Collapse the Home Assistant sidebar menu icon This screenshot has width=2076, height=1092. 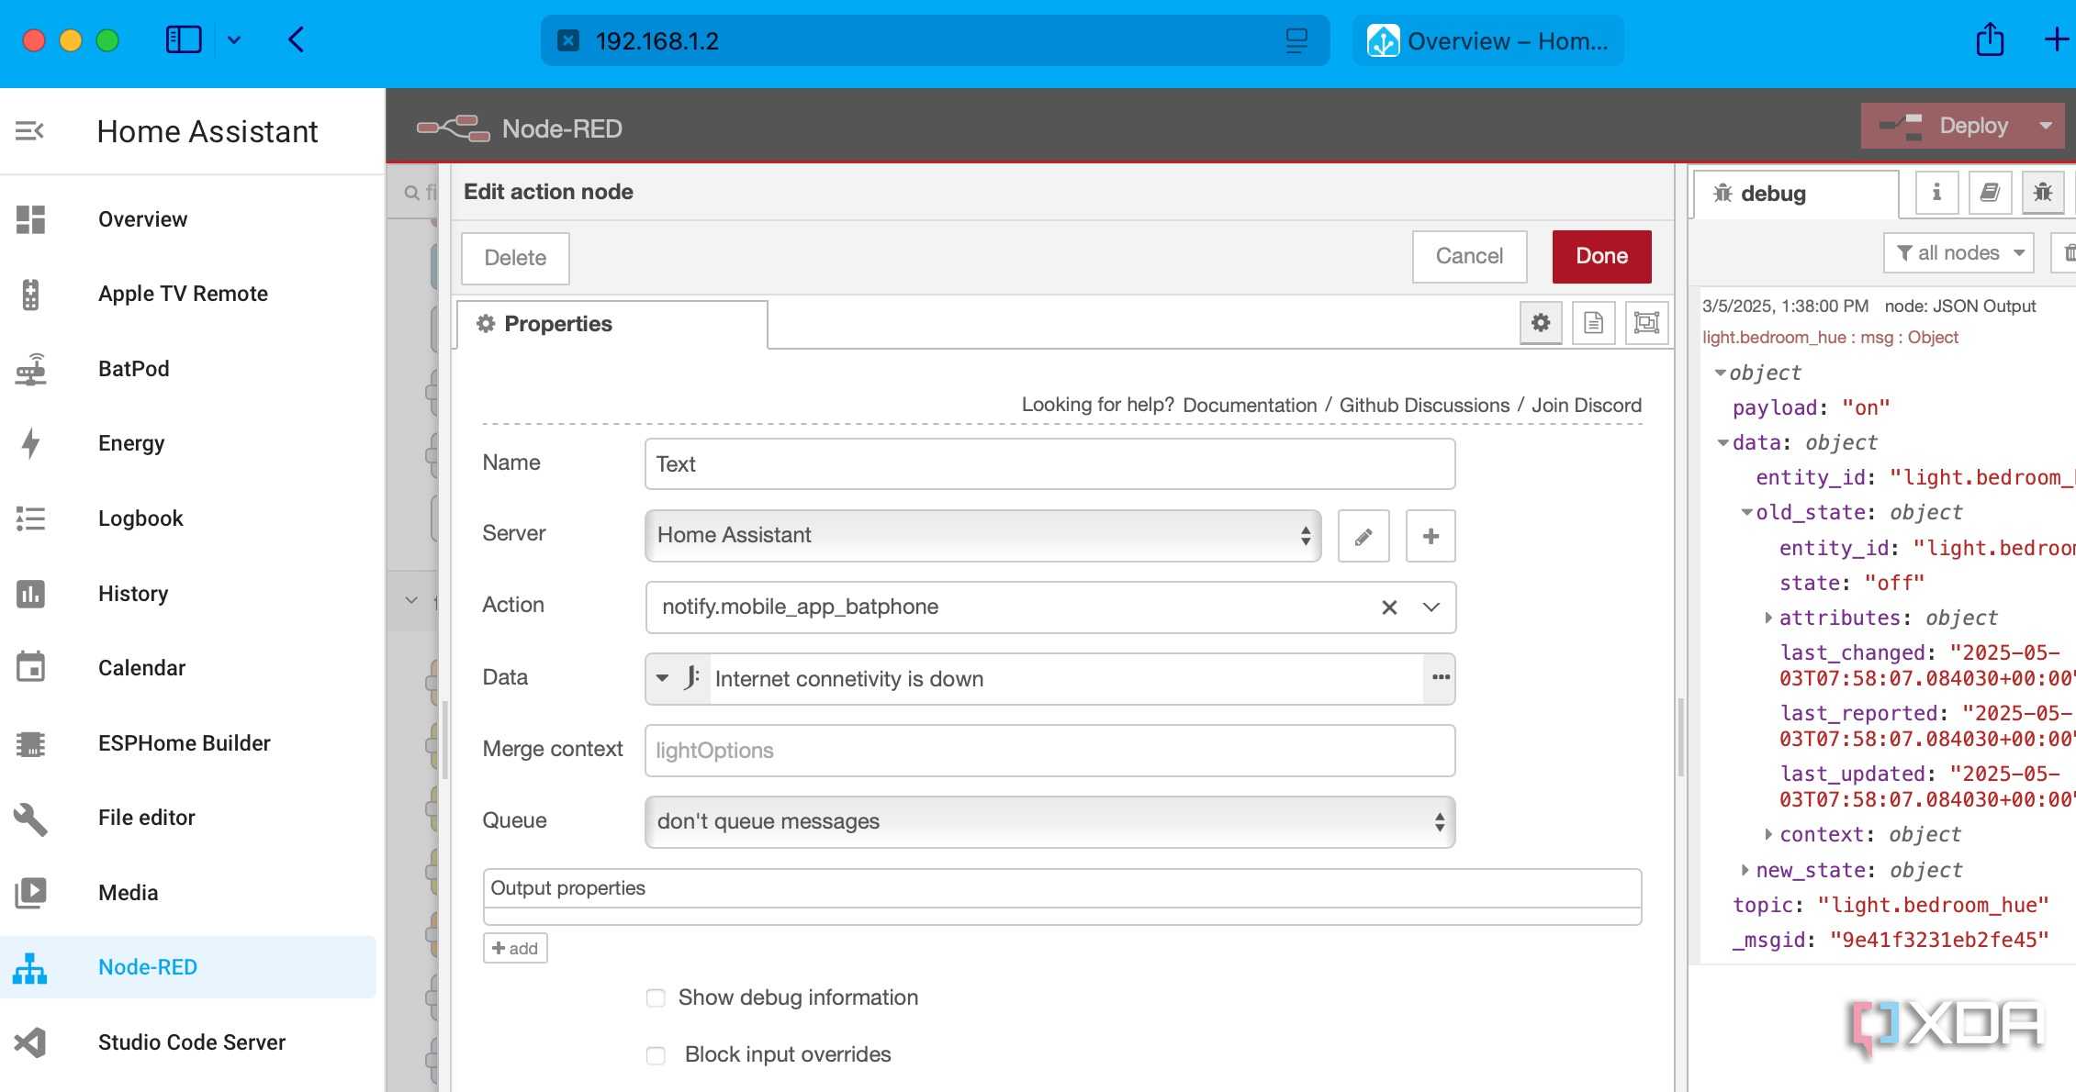point(29,131)
